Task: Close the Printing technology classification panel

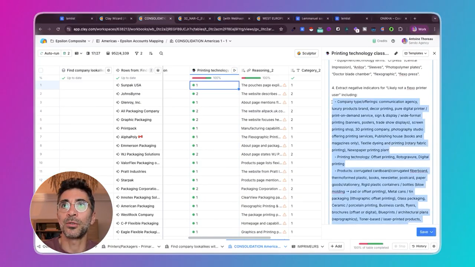Action: pyautogui.click(x=434, y=54)
